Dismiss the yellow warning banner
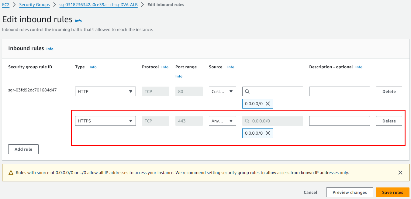 tap(400, 173)
